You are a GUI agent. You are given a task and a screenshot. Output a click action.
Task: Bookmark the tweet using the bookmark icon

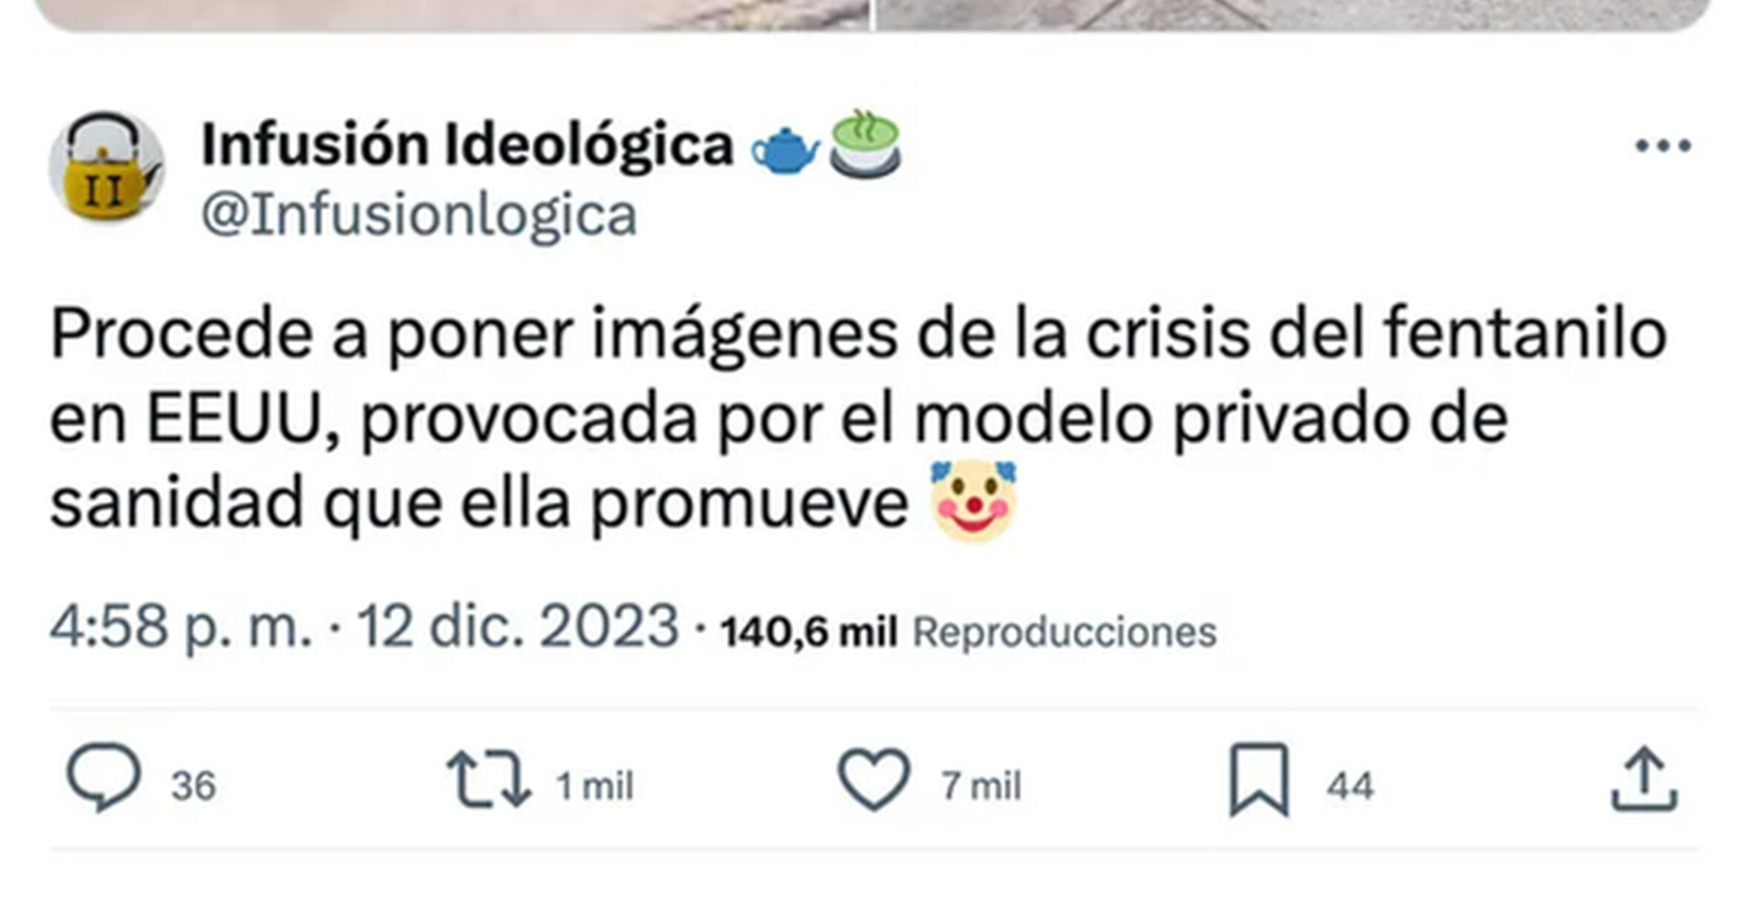click(1259, 779)
